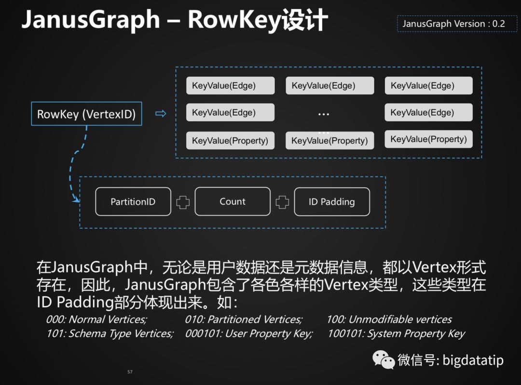This screenshot has width=521, height=385.
Task: Click KeyValue(Edge) box immediately left of ellipsis
Action: (230, 113)
